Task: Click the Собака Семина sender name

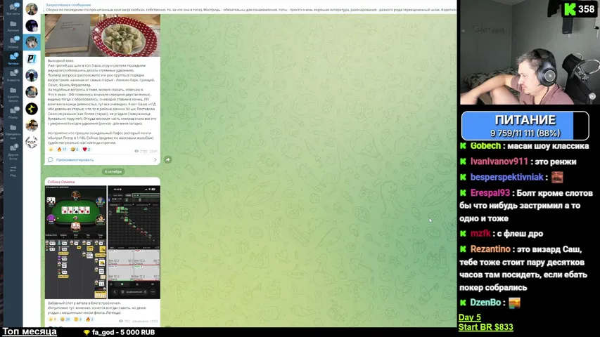Action: [61, 182]
